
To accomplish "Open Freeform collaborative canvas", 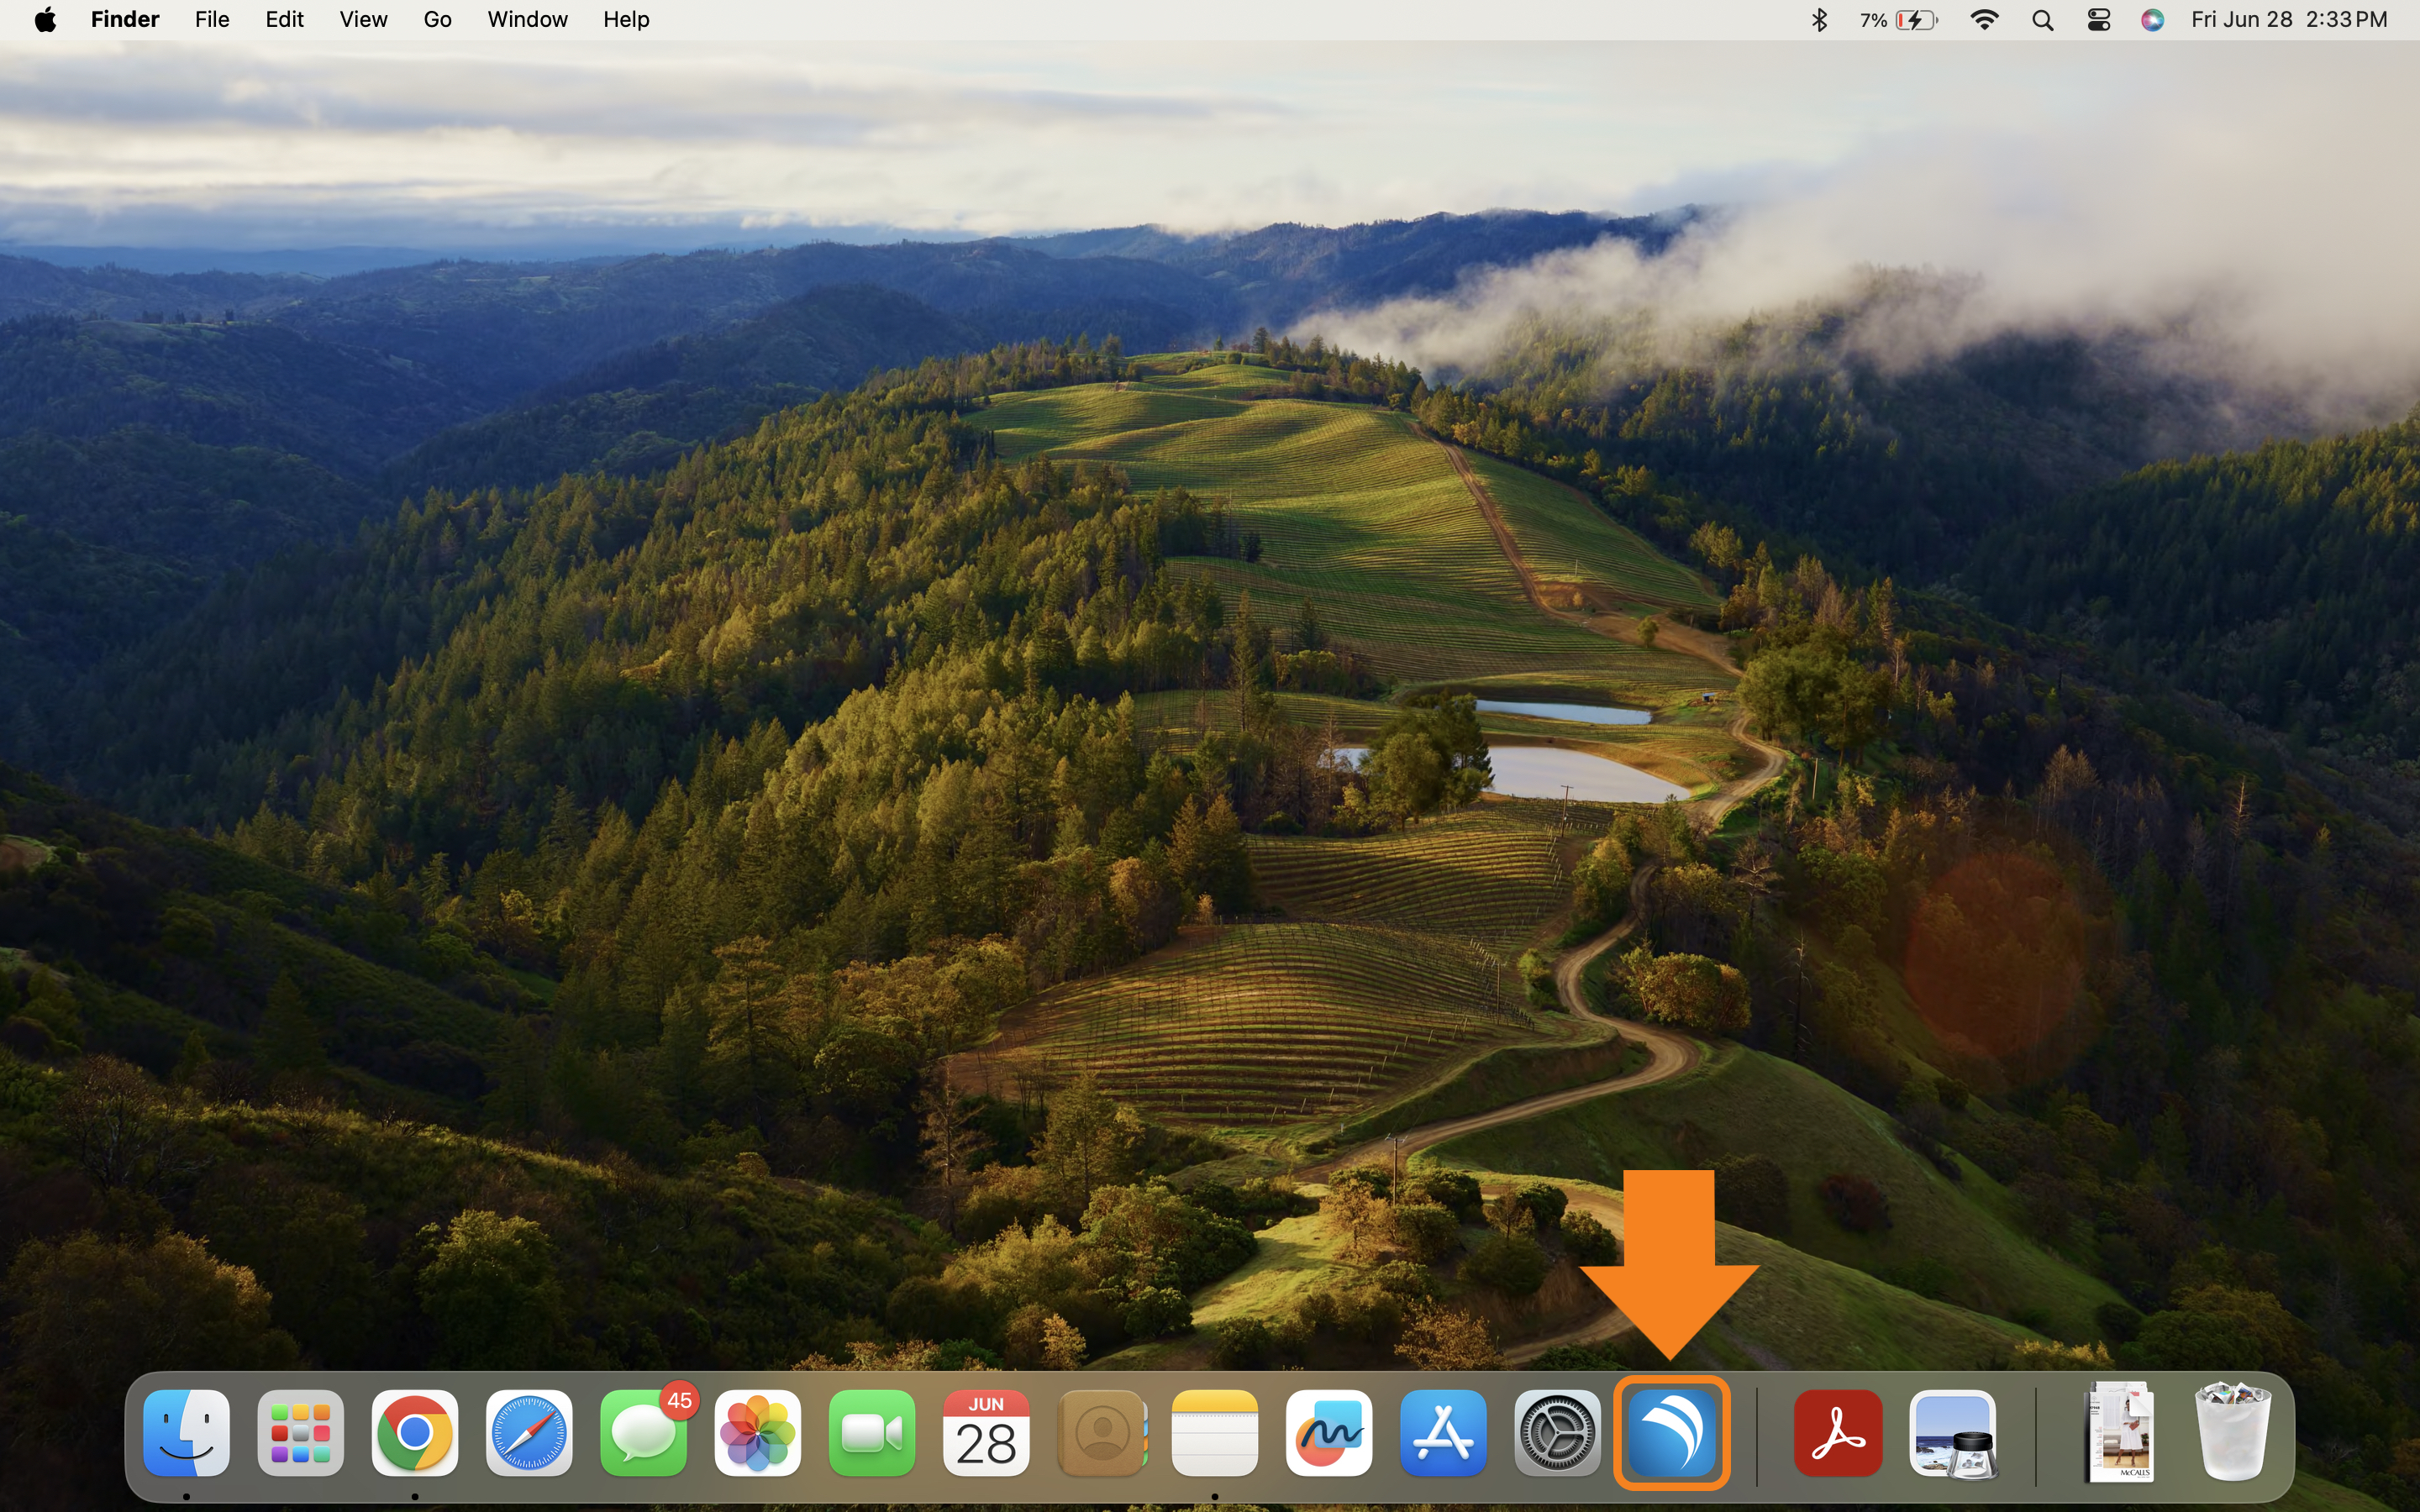I will pyautogui.click(x=1328, y=1434).
